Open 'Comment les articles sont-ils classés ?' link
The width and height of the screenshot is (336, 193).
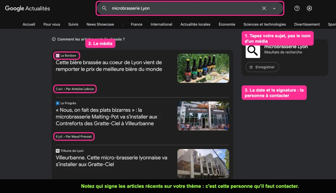[x=91, y=39]
